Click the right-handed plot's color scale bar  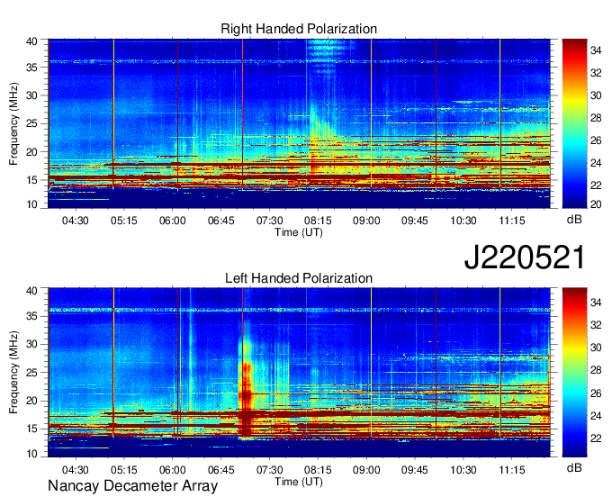[x=574, y=123]
